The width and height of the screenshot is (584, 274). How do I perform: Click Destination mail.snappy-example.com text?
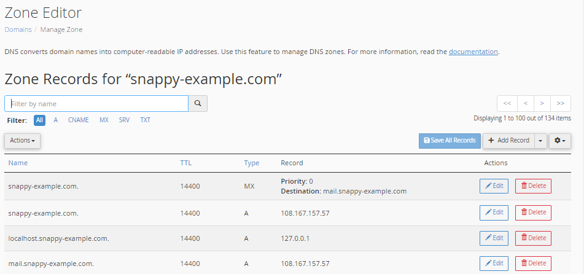point(343,191)
